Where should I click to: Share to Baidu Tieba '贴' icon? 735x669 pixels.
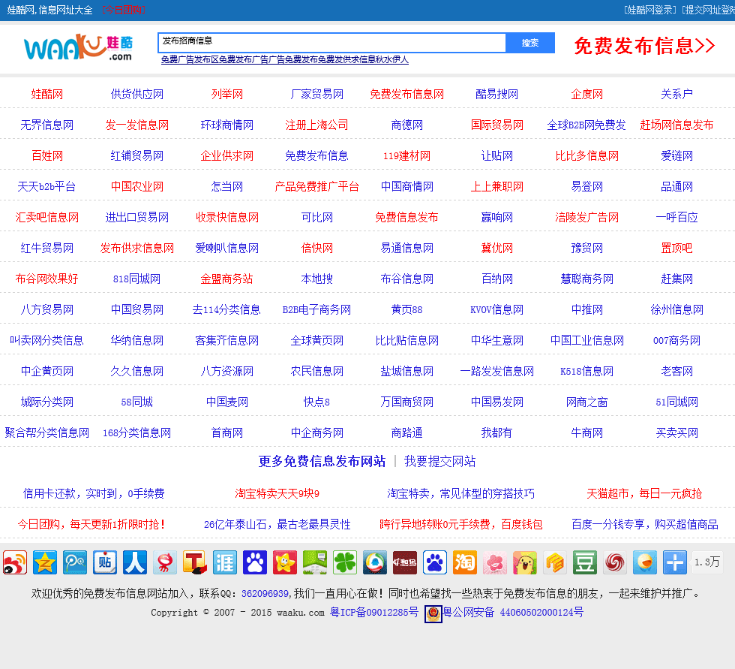[x=105, y=562]
